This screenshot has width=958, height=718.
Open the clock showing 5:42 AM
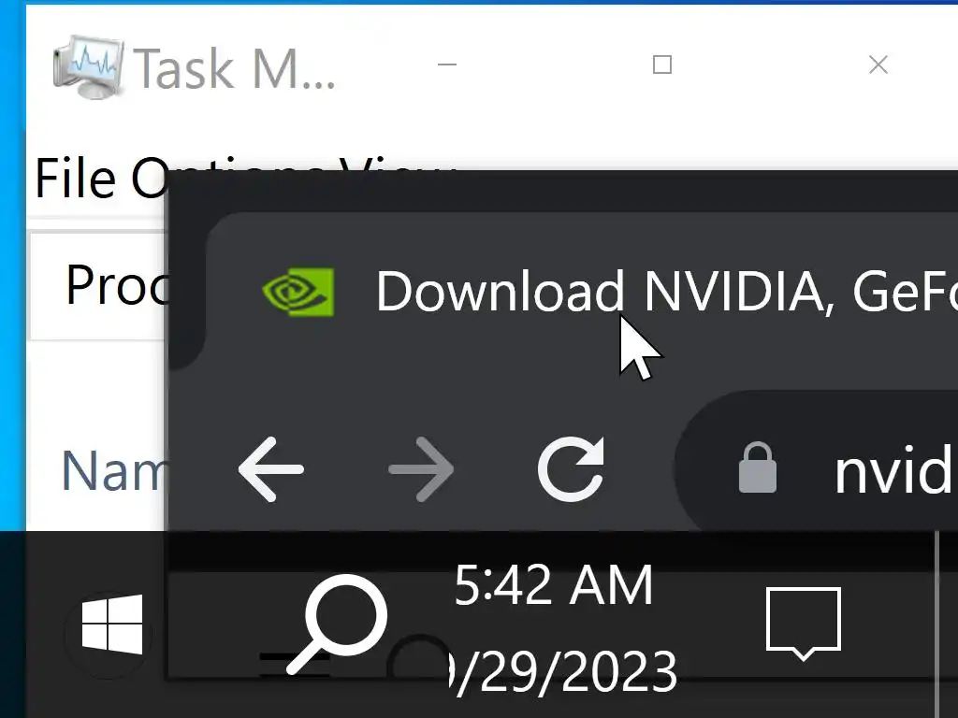coord(554,585)
